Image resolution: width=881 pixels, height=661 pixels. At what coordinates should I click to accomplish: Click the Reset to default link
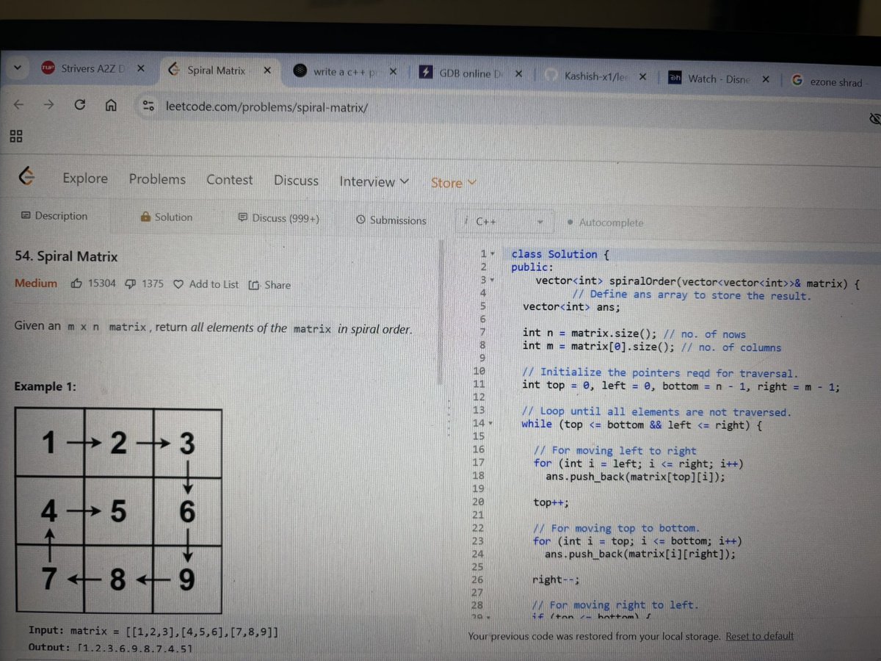[x=759, y=636]
